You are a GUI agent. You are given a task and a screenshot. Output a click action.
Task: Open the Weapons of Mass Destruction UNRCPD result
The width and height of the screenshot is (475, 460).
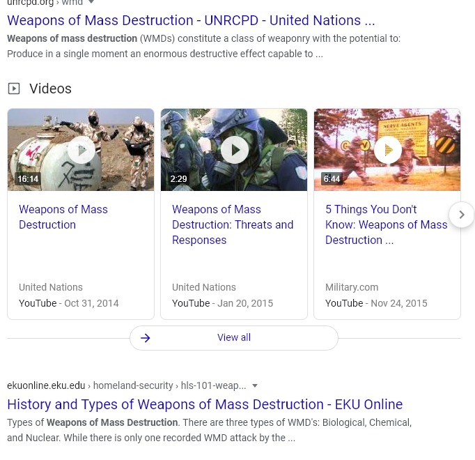tap(191, 21)
